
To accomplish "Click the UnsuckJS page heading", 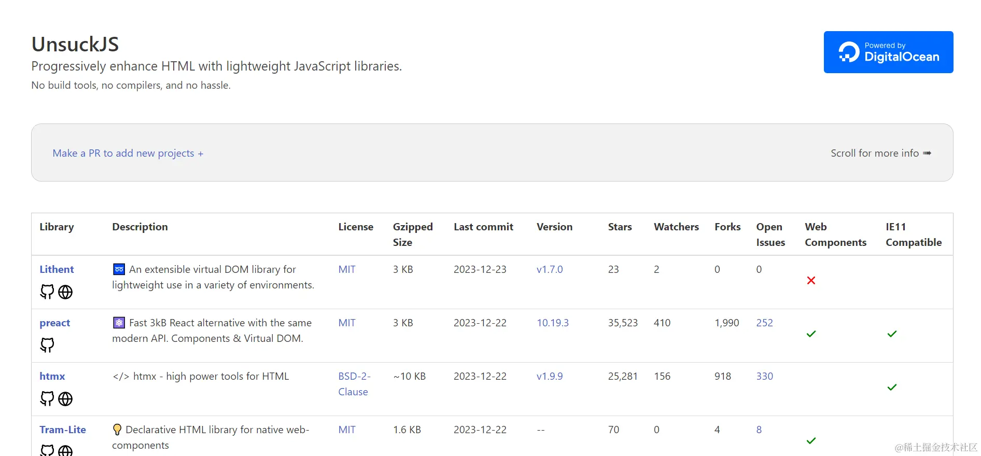I will click(x=75, y=44).
